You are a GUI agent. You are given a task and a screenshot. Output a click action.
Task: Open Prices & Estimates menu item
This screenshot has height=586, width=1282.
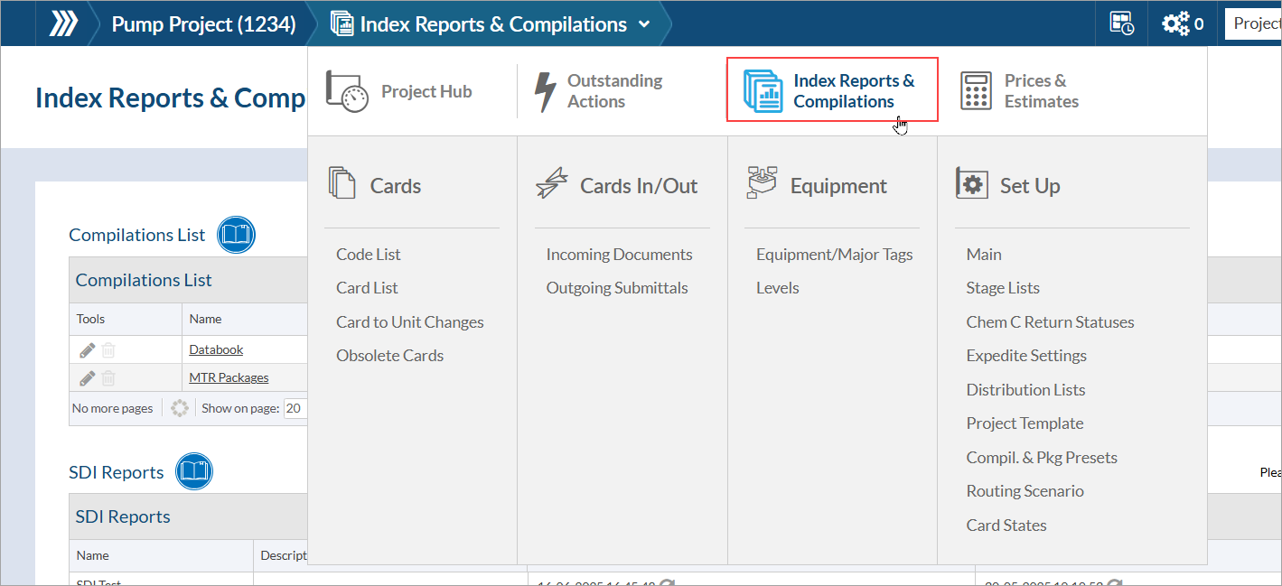click(1042, 91)
